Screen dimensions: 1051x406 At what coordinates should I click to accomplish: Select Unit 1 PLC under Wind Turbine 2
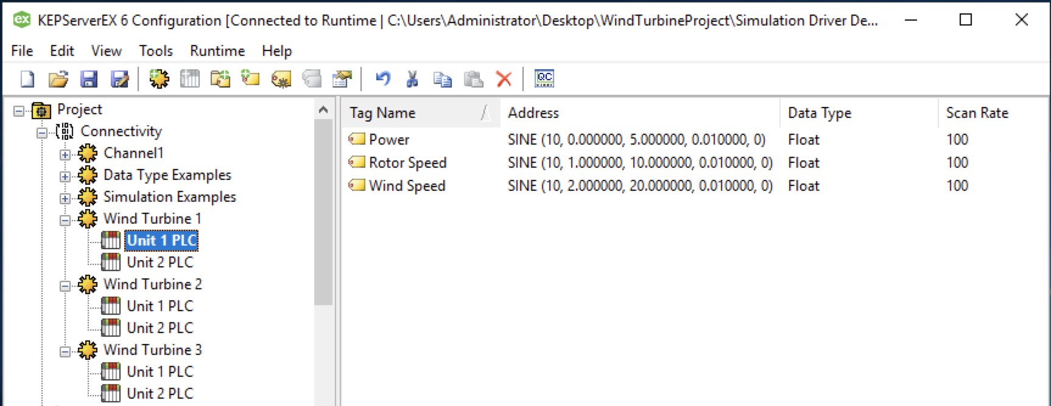160,306
